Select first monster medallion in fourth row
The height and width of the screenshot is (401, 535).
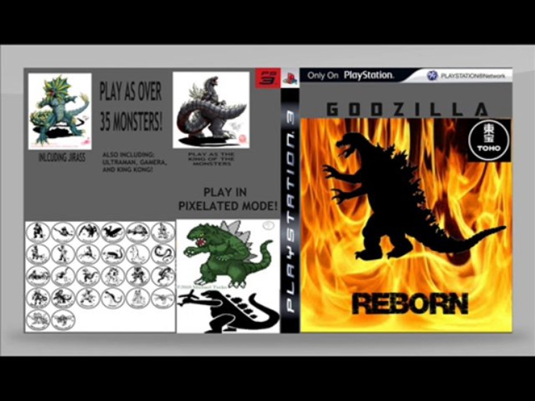(38, 297)
